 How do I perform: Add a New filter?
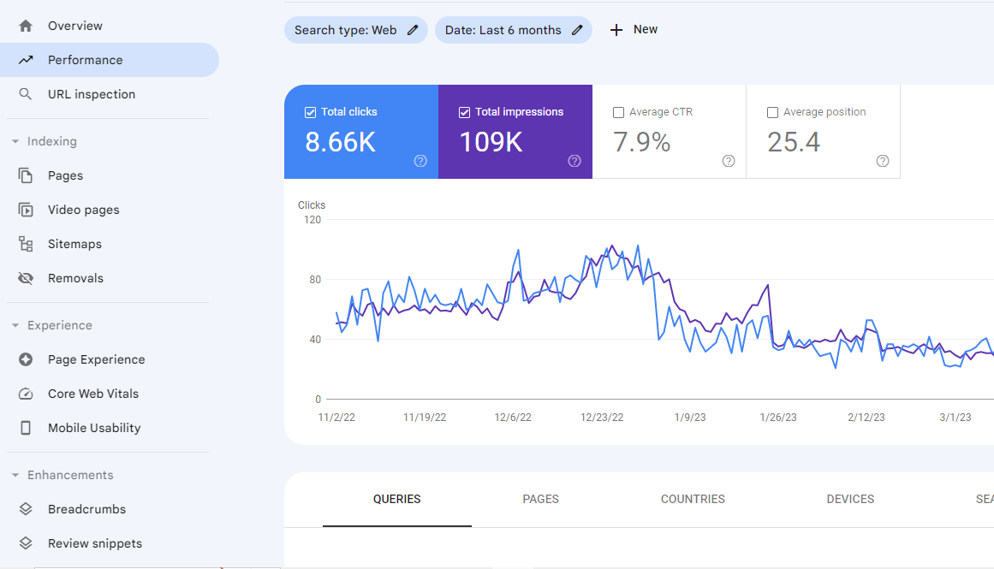click(634, 30)
